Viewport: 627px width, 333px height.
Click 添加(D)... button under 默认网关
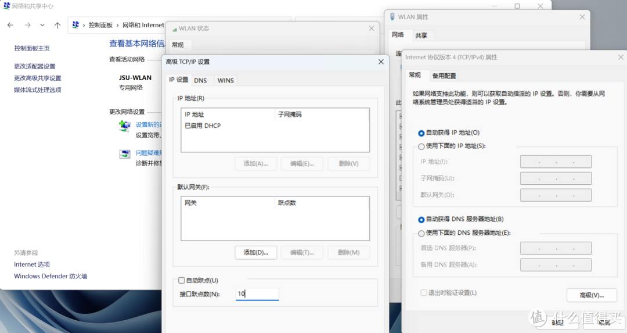click(256, 253)
